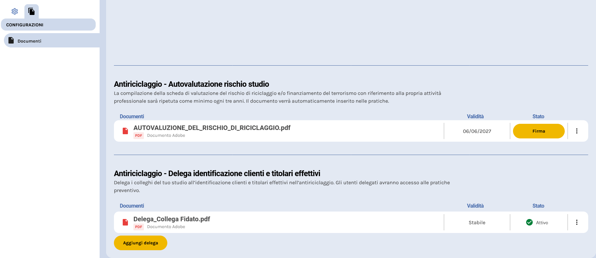Open three-dot menu for Delega_Collega Fidato row
This screenshot has height=258, width=596.
pos(576,222)
